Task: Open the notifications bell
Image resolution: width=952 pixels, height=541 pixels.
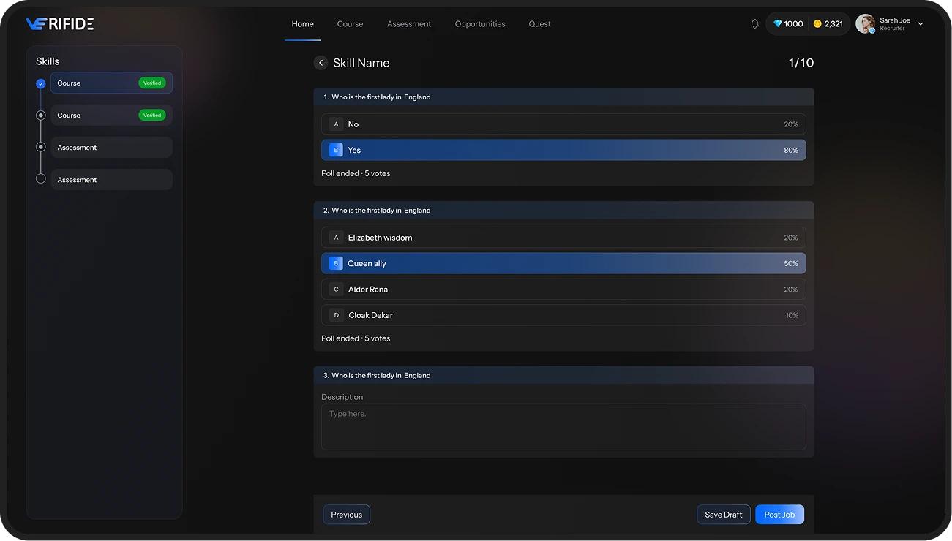Action: 754,24
